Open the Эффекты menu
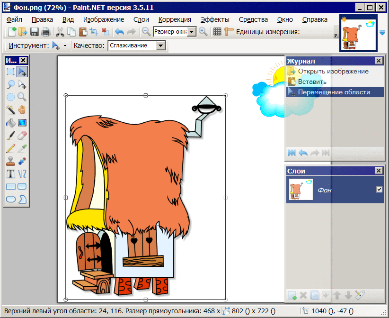This screenshot has width=389, height=318. pyautogui.click(x=215, y=19)
